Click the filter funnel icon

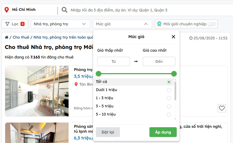(x=7, y=24)
